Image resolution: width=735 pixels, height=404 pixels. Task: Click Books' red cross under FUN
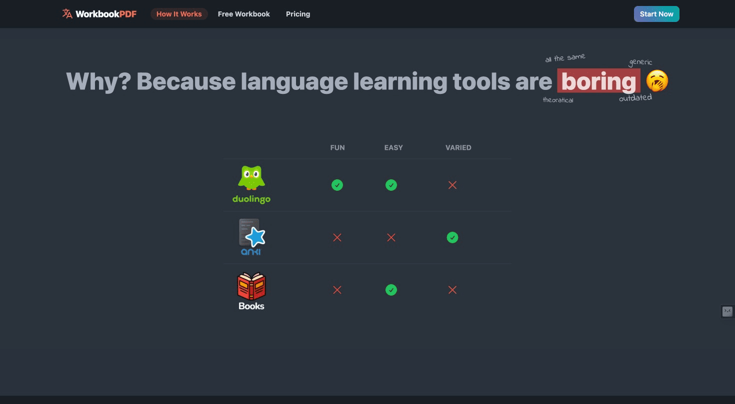(x=337, y=290)
